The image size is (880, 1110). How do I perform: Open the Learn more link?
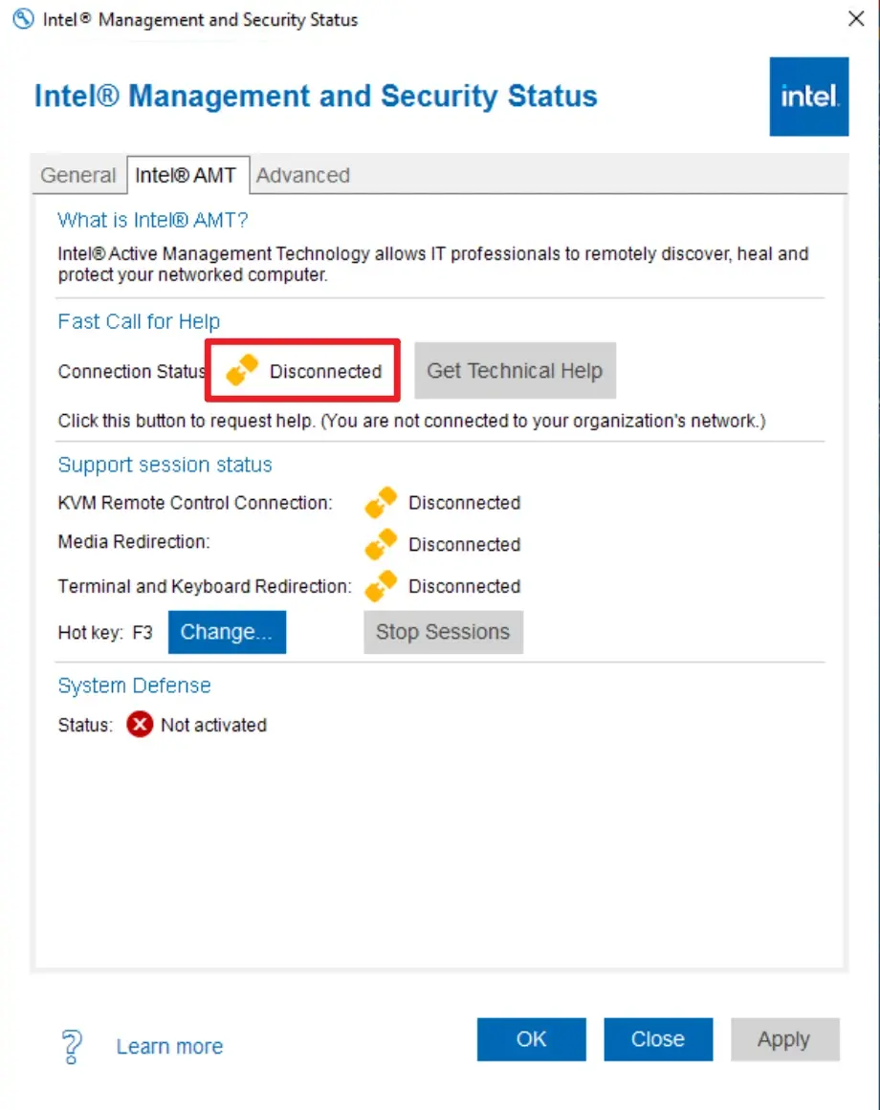[169, 1047]
